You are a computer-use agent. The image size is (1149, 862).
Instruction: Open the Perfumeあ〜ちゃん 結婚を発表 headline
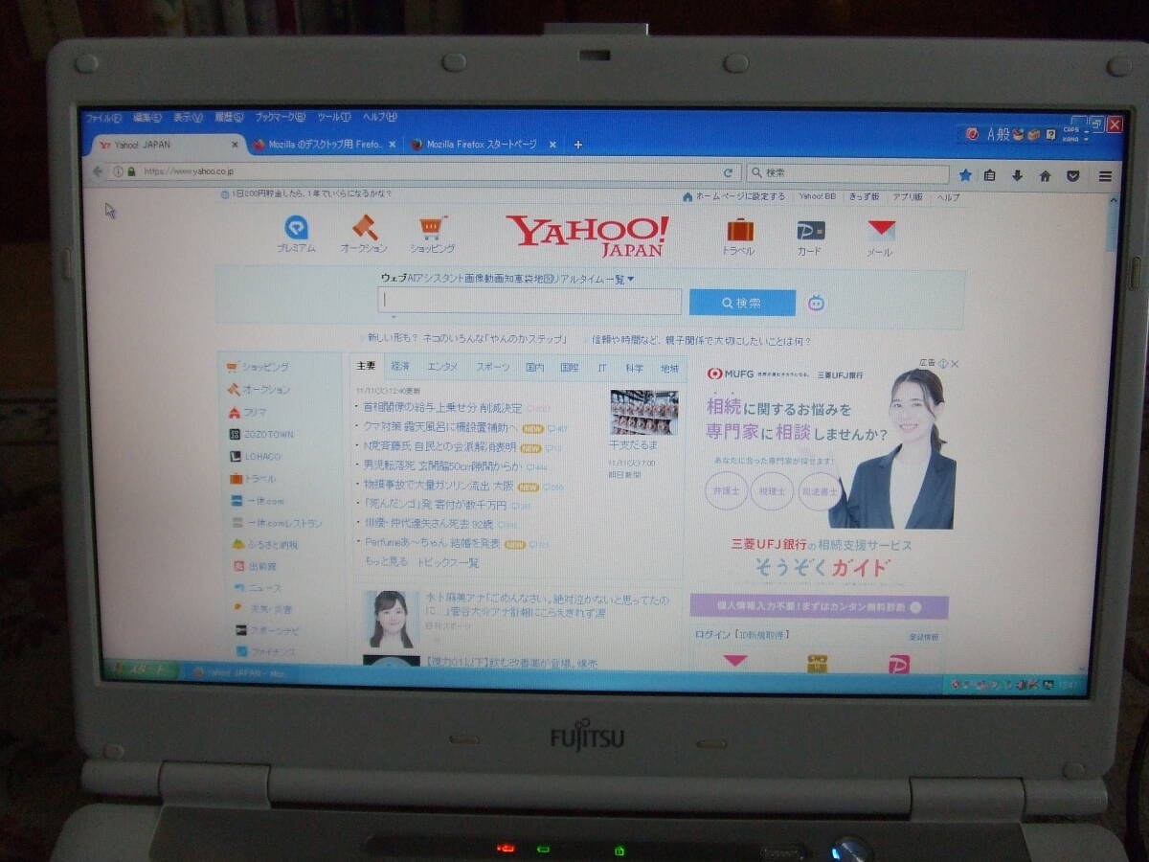pos(431,543)
